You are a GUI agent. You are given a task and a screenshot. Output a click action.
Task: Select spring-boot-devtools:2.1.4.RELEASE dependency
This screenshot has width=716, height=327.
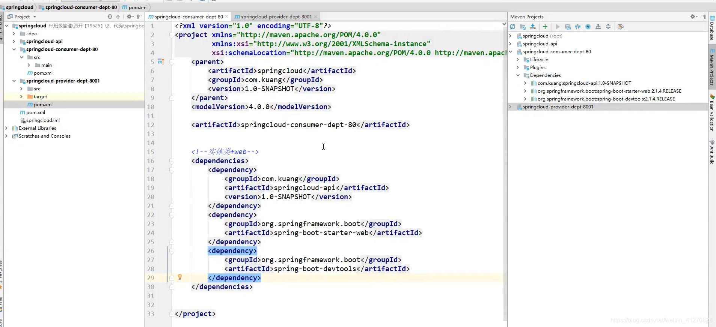coord(606,99)
